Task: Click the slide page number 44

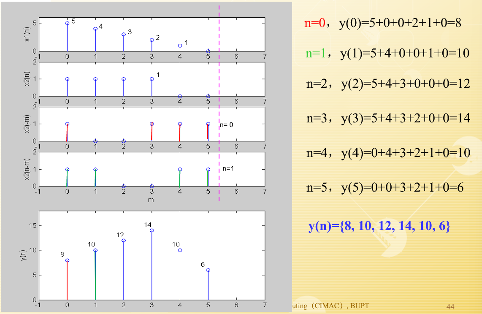Action: tap(450, 307)
